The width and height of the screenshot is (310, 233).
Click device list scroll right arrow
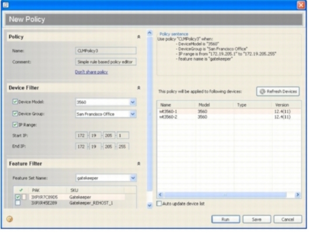[x=298, y=194]
